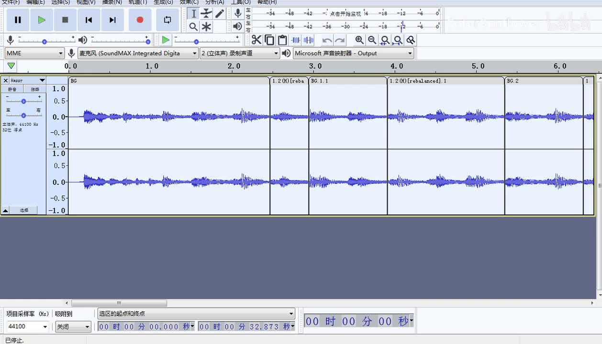Skip to start of the project
The image size is (602, 344).
point(89,20)
